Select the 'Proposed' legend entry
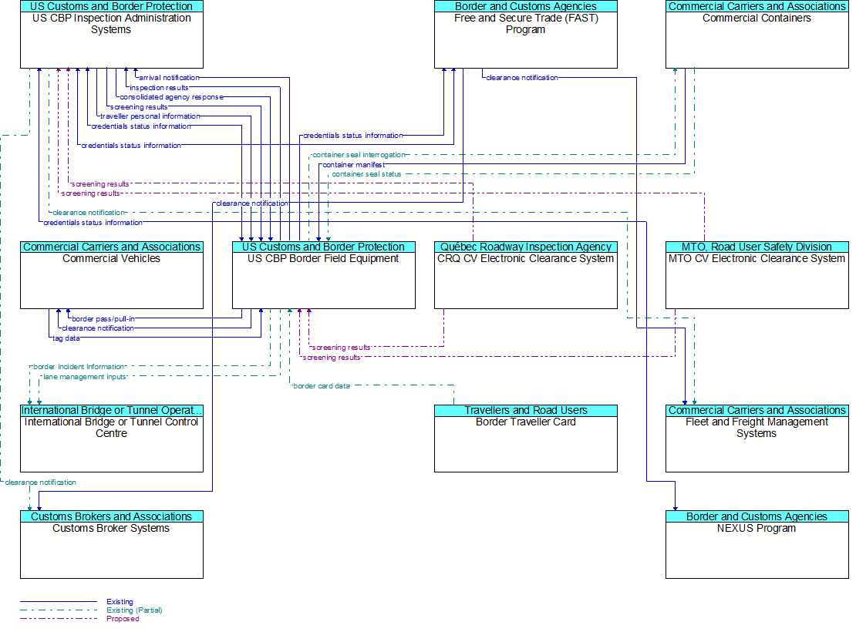 tap(123, 619)
